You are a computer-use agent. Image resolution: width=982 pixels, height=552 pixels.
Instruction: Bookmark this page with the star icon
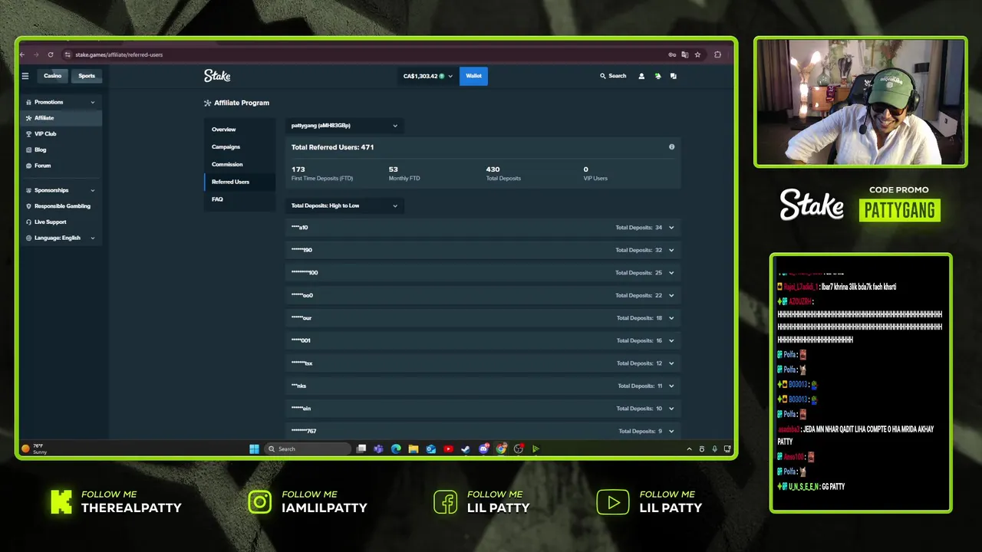pos(697,54)
